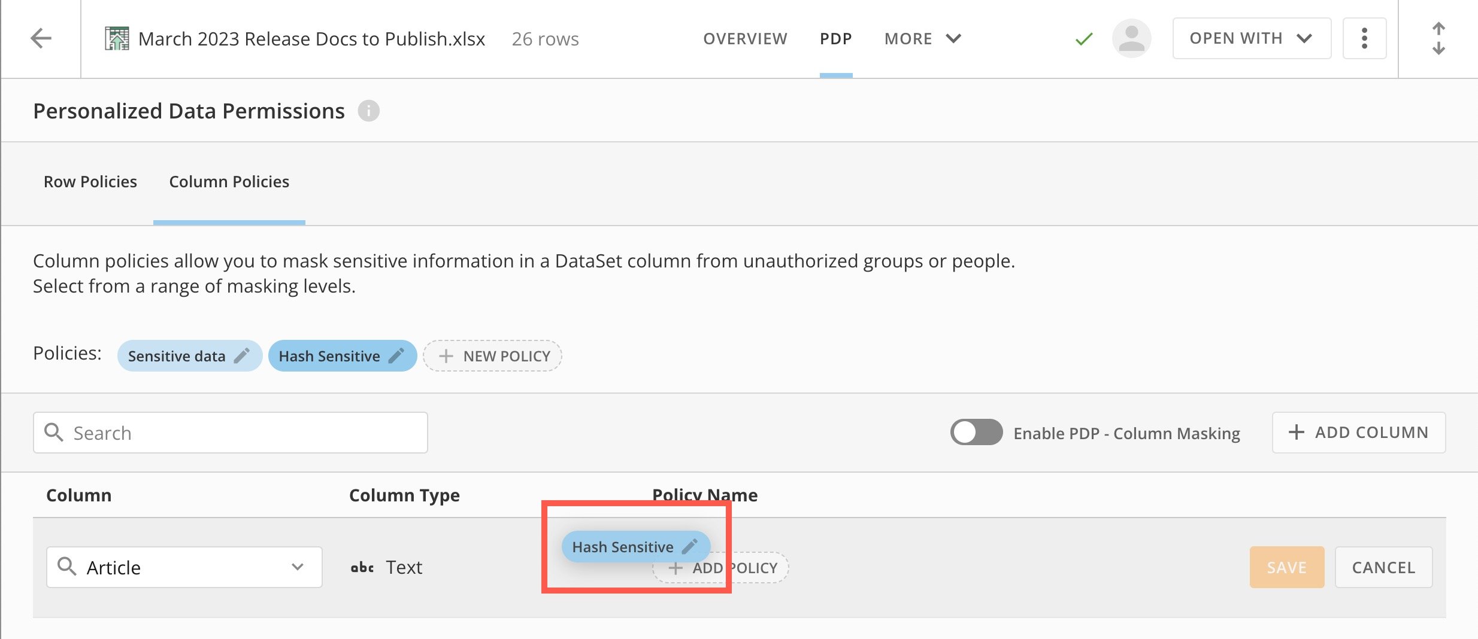The height and width of the screenshot is (639, 1478).
Task: Edit the Sensitive data policy pencil
Action: 241,356
